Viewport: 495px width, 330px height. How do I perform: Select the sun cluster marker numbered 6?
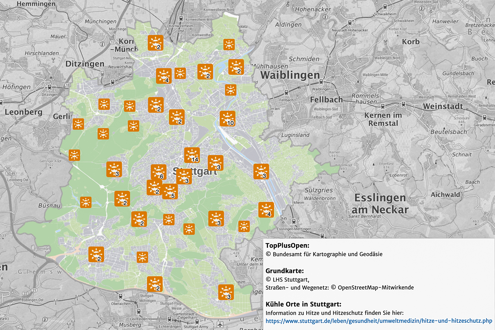pos(158,172)
